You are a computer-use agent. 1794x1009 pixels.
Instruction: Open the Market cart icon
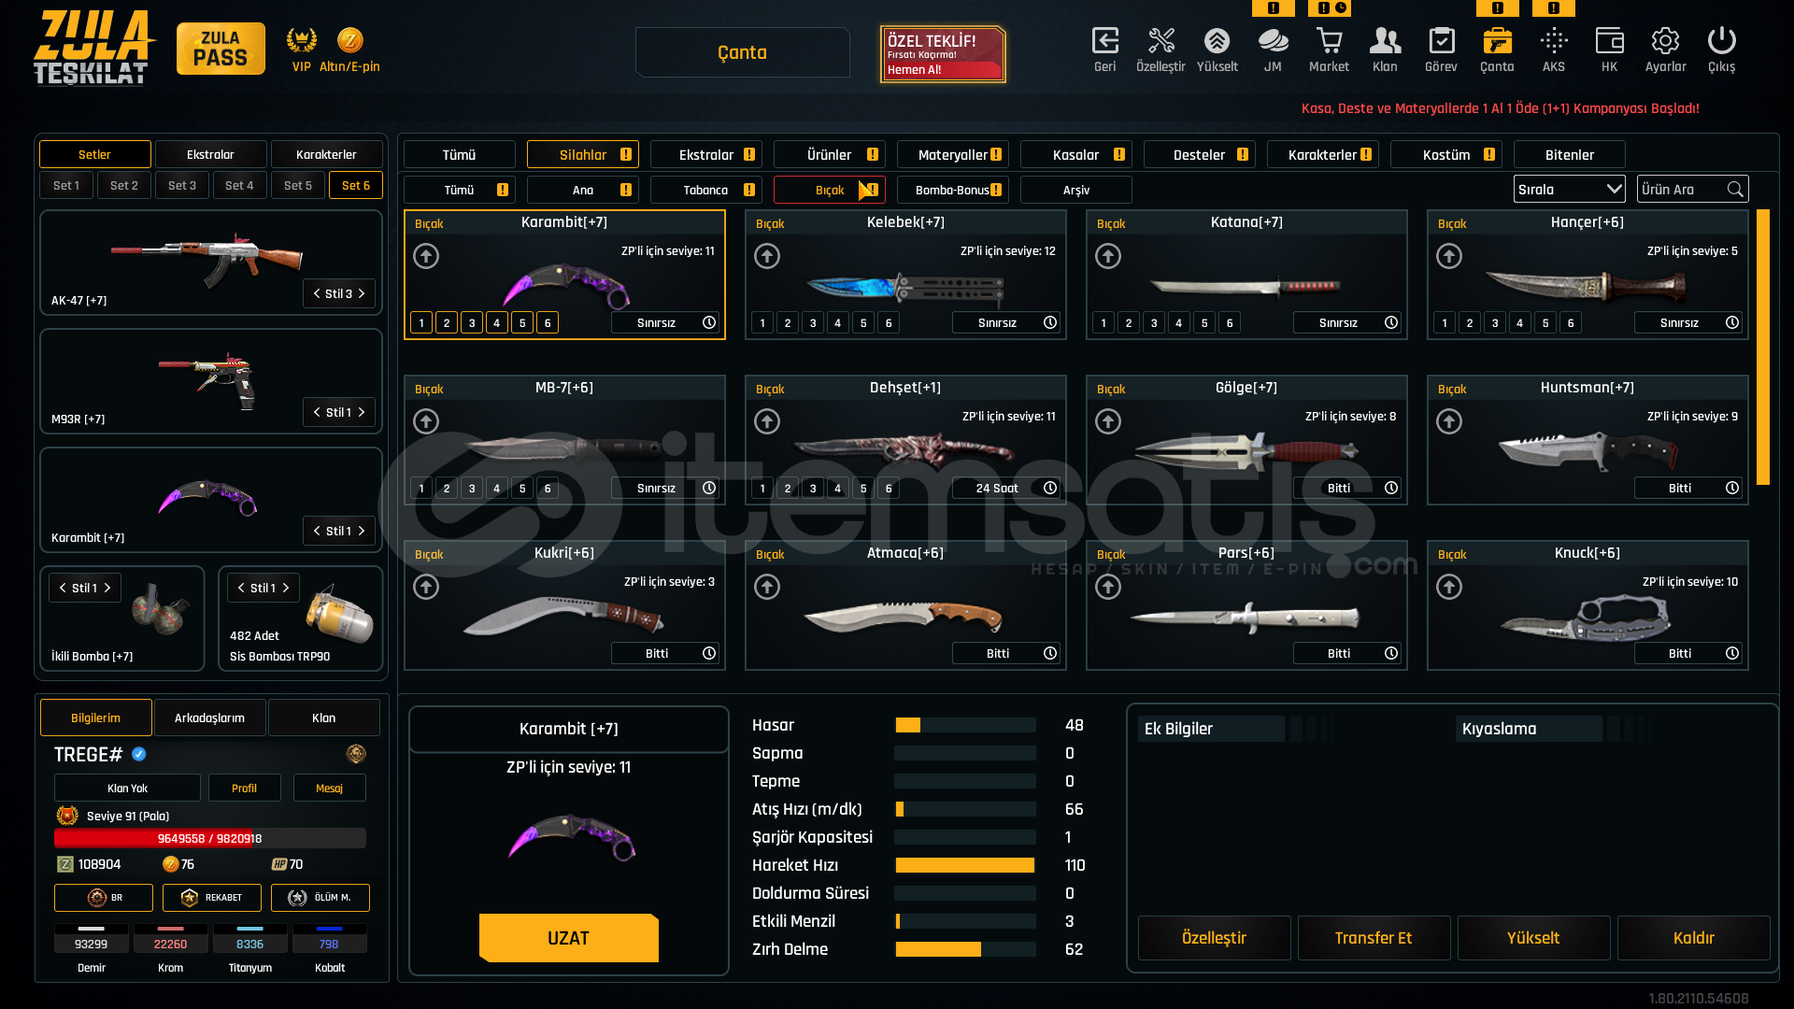tap(1329, 41)
